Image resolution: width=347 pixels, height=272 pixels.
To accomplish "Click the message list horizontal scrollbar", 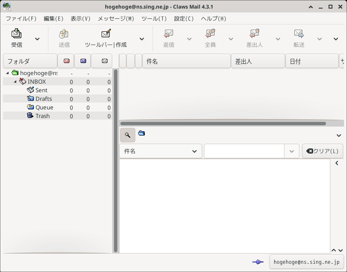I will [x=223, y=124].
